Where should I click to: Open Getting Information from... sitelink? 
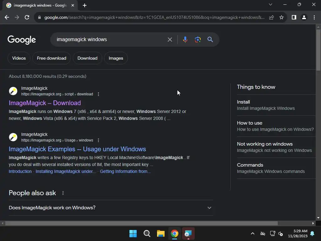tap(125, 171)
